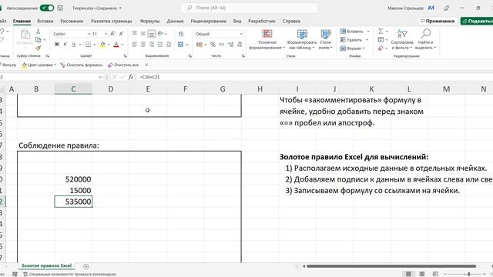The width and height of the screenshot is (493, 277).
Task: Align cell text right
Action: tap(152, 45)
